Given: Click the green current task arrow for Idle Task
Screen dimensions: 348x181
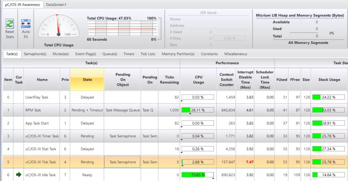Looking at the screenshot, I should pyautogui.click(x=19, y=175).
